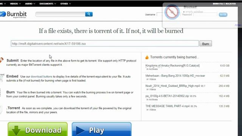Image resolution: width=242 pixels, height=136 pixels.
Task: Click the 6.63 GB size value
Action: 225,65
